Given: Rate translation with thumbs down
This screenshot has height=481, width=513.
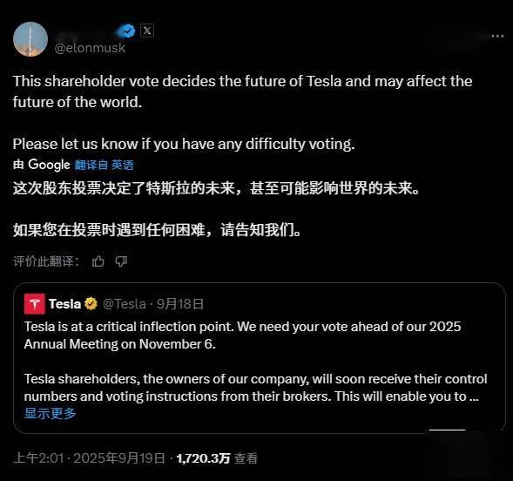Looking at the screenshot, I should tap(121, 261).
